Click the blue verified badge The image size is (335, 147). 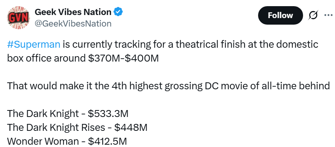click(x=118, y=12)
